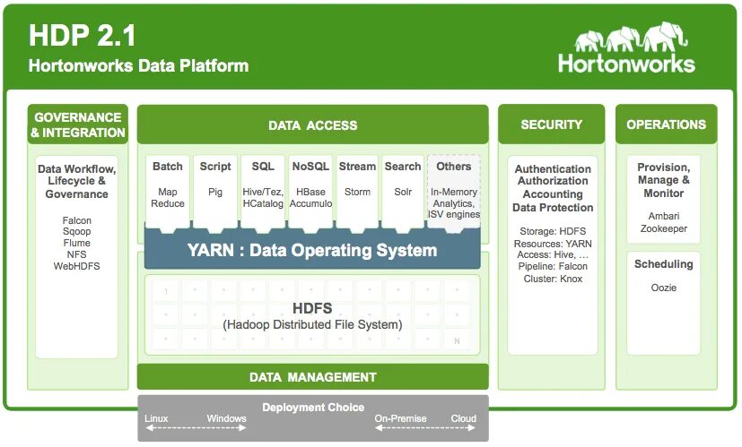Screen dimensions: 742x447
Task: Click the Data Management bar
Action: tap(313, 376)
